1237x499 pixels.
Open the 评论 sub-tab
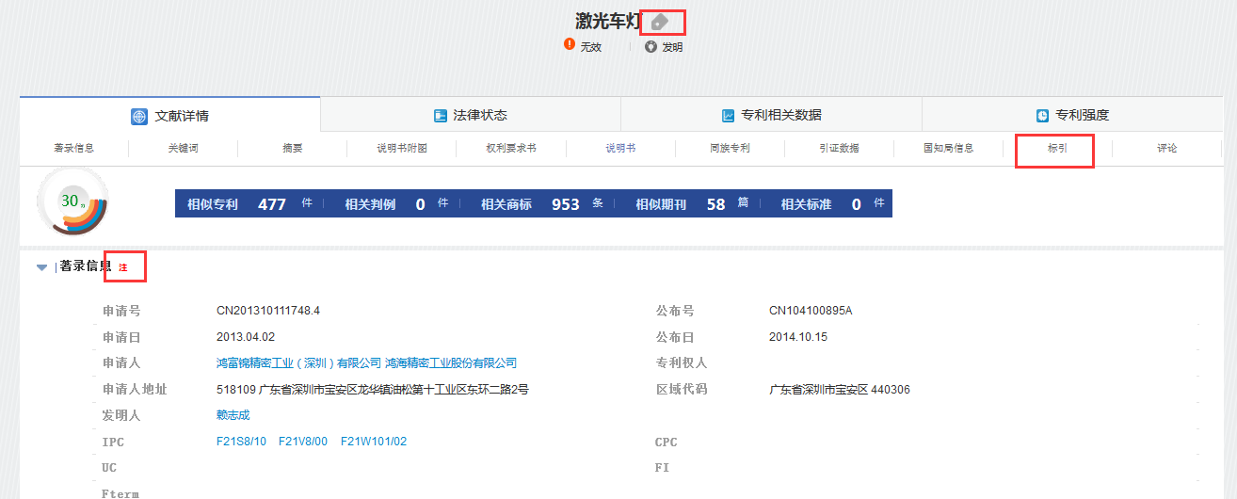pyautogui.click(x=1166, y=149)
